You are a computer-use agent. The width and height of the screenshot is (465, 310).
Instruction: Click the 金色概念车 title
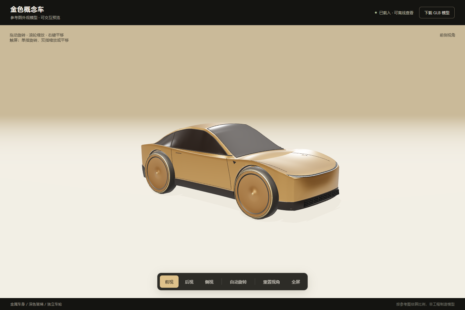point(27,9)
